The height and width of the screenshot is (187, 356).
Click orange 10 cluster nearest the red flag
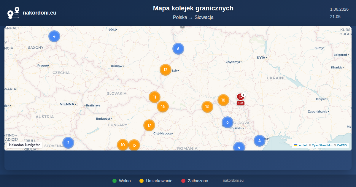223,100
